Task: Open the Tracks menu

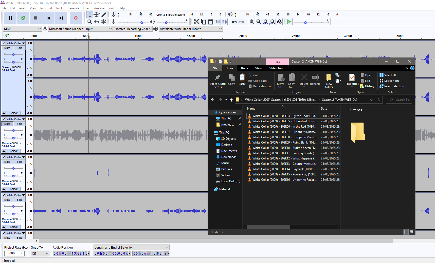Action: point(60,8)
